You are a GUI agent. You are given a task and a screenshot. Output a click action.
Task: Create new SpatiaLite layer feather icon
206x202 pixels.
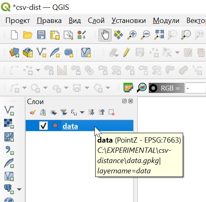55,52
